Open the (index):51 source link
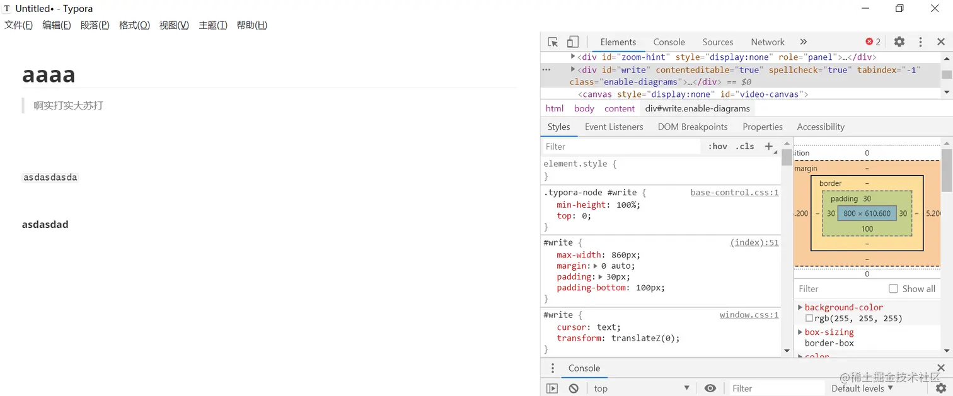 coord(754,242)
